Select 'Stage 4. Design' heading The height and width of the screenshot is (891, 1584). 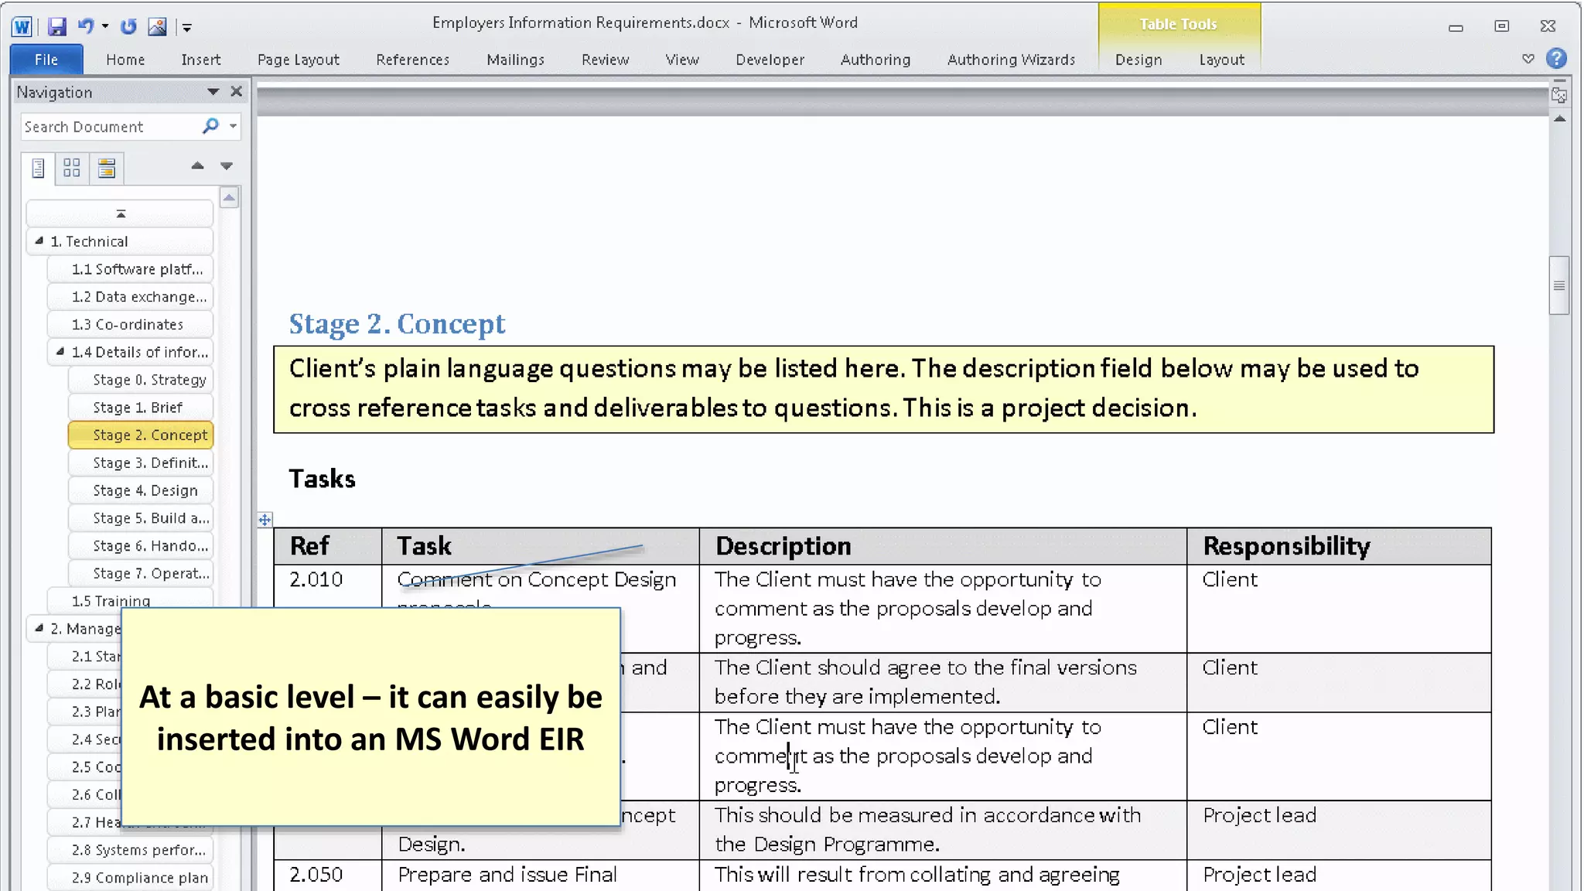point(141,490)
